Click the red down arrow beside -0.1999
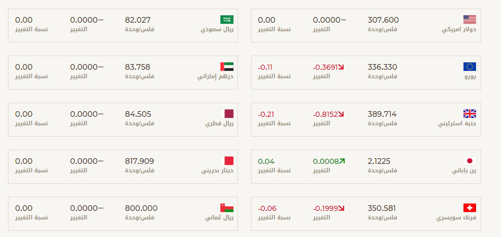The width and height of the screenshot is (501, 237). tap(341, 208)
